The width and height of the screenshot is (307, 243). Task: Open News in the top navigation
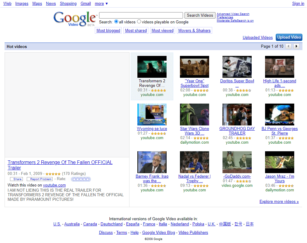51,4
